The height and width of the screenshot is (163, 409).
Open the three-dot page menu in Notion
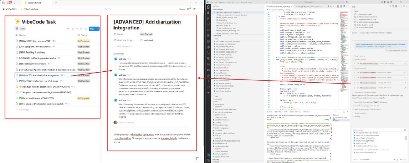coord(200,9)
